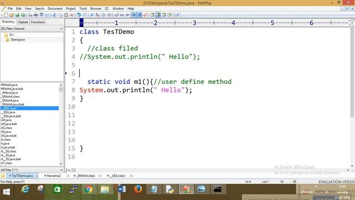Select the Directory sidebar tab
This screenshot has width=355, height=200.
click(8, 22)
